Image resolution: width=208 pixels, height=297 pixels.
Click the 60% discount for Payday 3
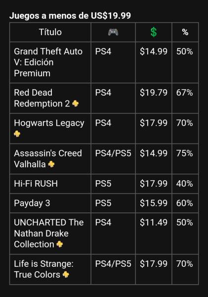coord(185,203)
